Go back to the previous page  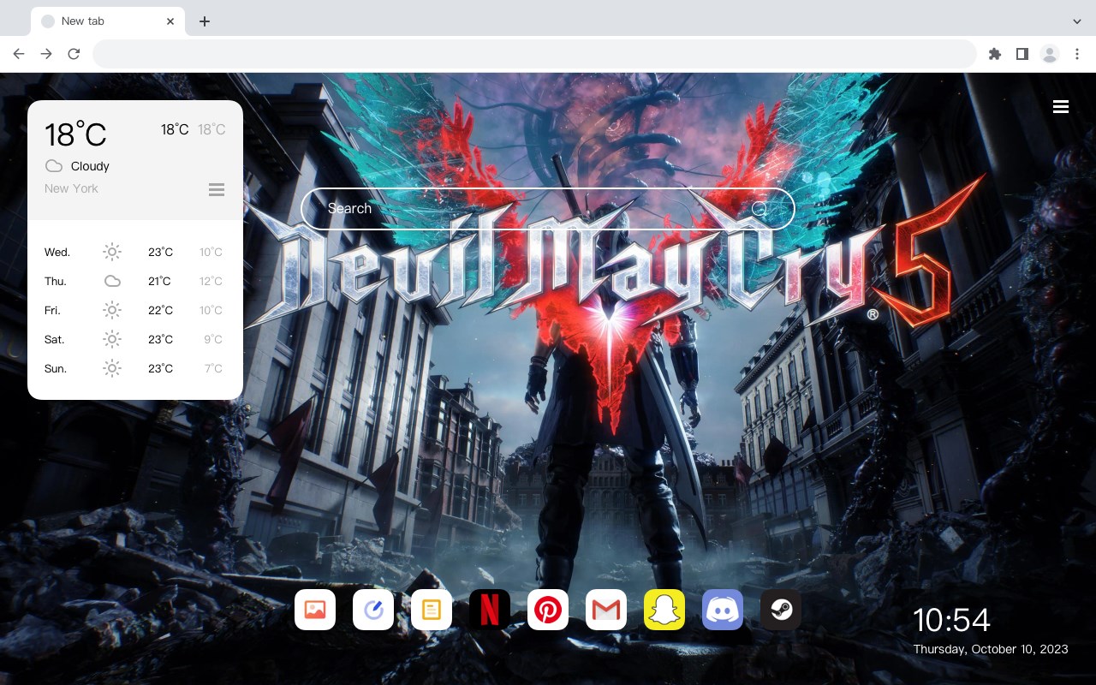coord(19,54)
